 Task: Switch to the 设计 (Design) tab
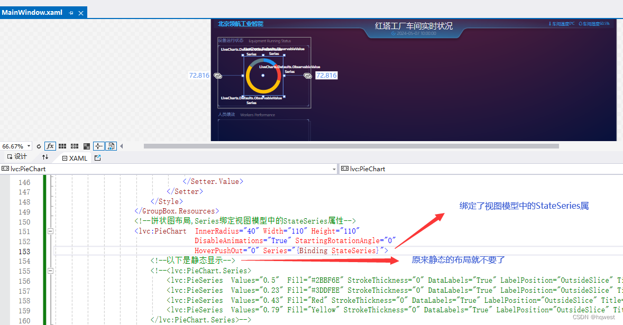click(x=17, y=157)
